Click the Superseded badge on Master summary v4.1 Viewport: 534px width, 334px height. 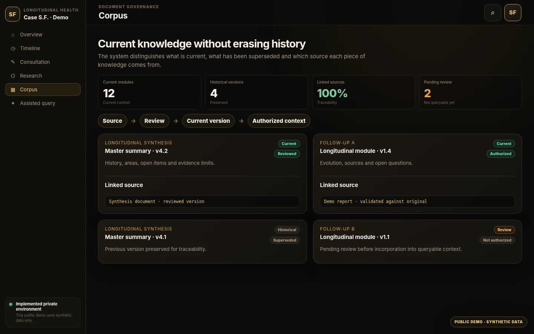tap(285, 240)
